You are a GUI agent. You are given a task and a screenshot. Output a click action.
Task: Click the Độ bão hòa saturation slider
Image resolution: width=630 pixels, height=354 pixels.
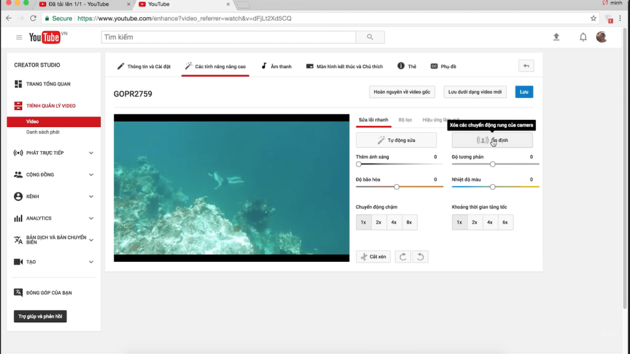[x=397, y=186]
